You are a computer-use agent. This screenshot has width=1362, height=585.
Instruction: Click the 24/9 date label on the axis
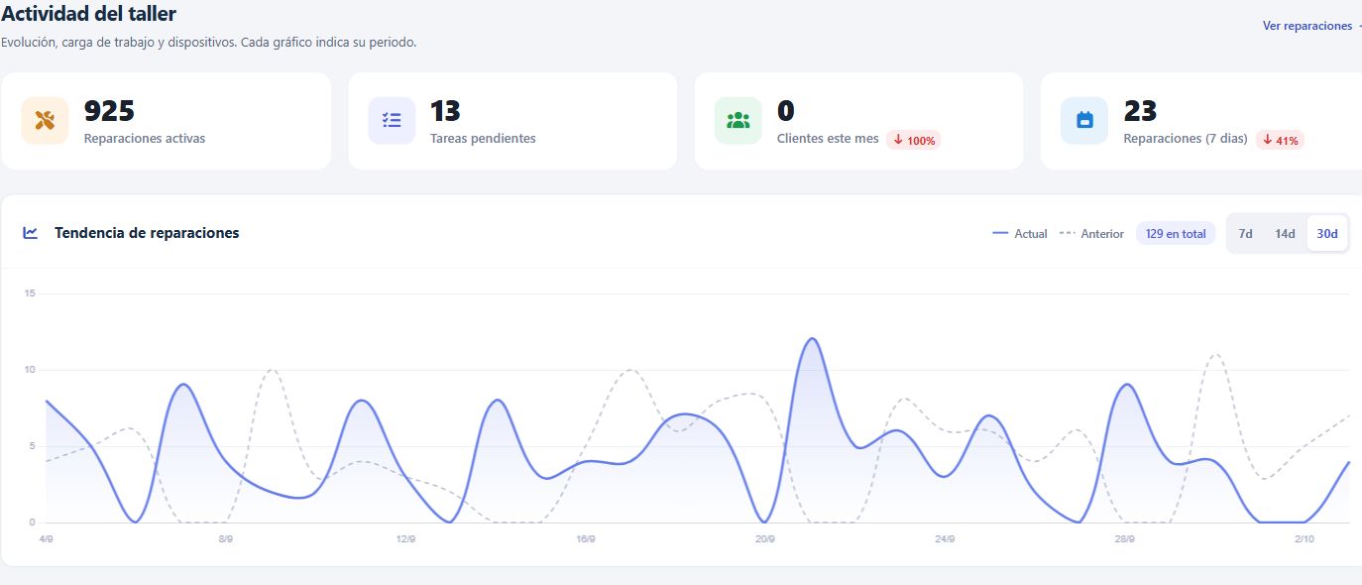(x=945, y=539)
